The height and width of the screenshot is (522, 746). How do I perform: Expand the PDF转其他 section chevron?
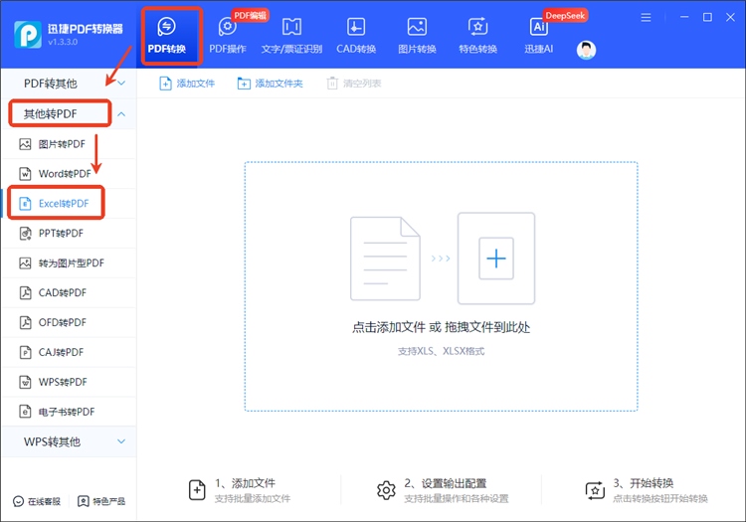click(x=121, y=84)
